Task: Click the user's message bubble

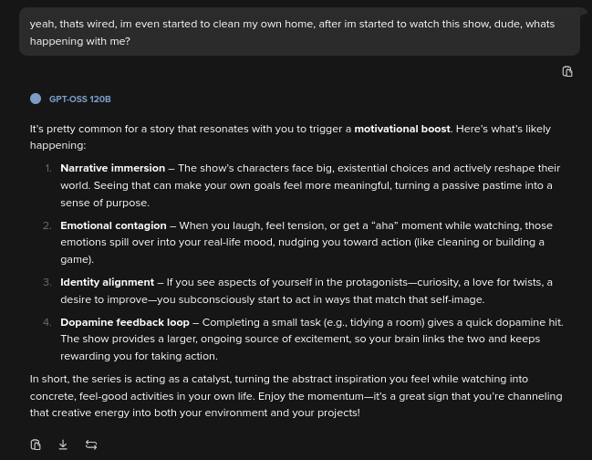Action: point(292,32)
